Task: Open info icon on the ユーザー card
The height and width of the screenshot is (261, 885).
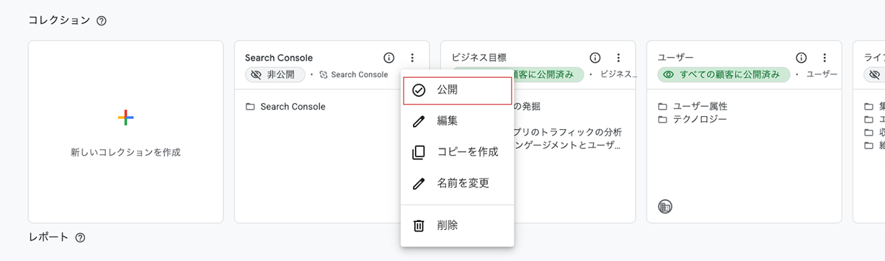Action: [801, 58]
